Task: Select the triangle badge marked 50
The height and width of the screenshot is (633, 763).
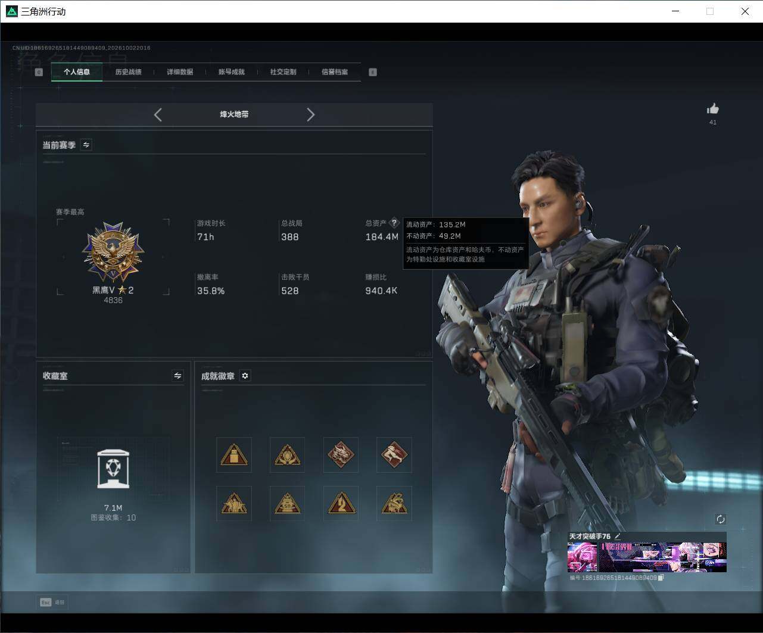Action: pos(287,504)
